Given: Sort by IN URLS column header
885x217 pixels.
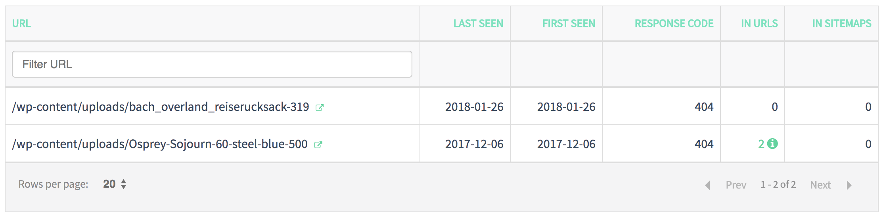Looking at the screenshot, I should pyautogui.click(x=759, y=23).
